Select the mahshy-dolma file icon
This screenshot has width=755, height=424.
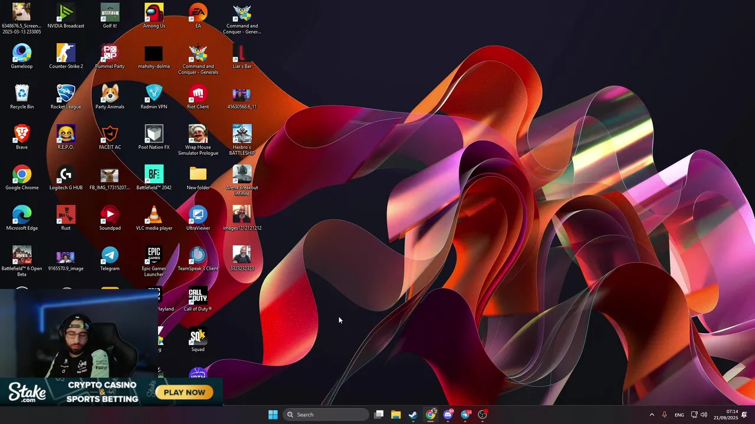coord(154,57)
